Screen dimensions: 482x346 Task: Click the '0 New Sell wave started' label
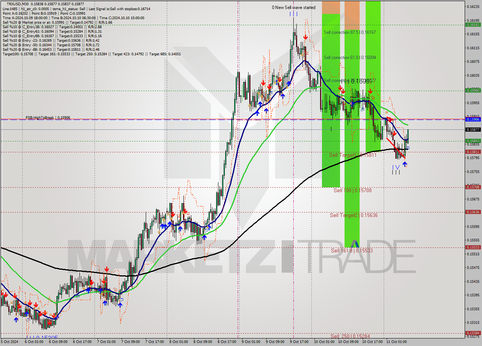coord(294,8)
